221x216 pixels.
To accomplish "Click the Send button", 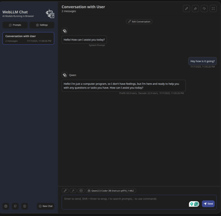I will click(208, 204).
